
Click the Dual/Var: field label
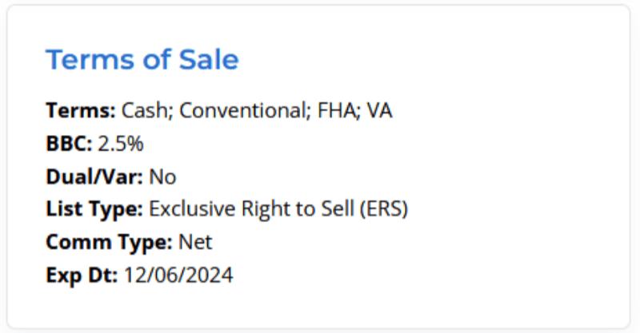pos(95,176)
